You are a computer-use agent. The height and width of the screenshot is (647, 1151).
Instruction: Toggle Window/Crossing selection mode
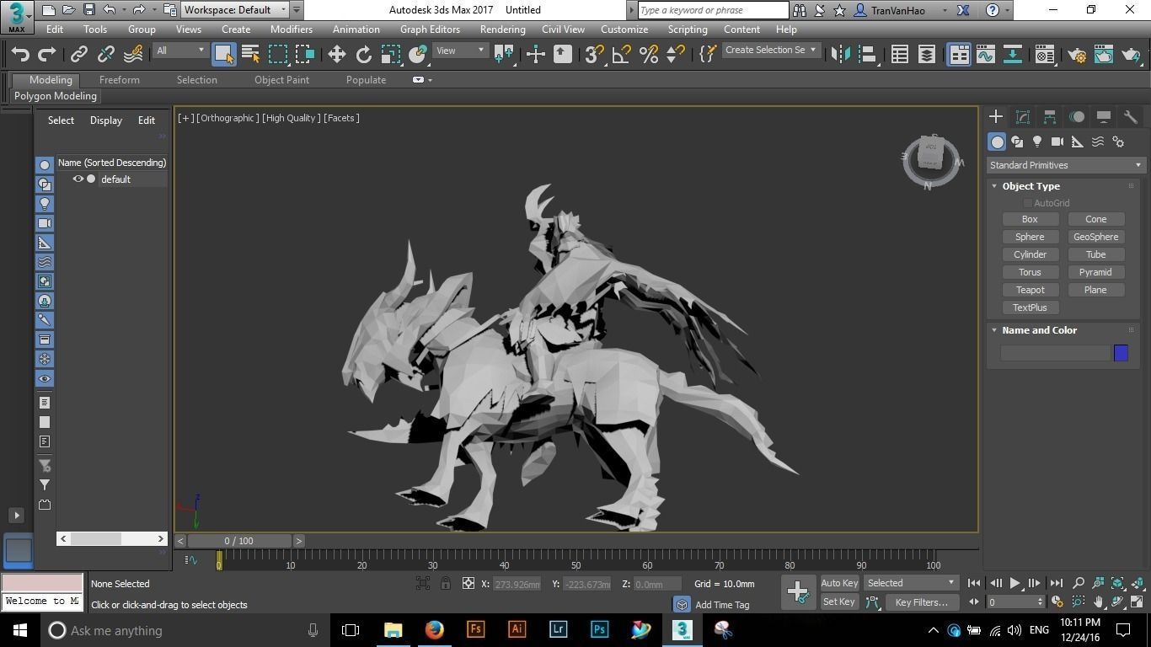click(x=304, y=54)
